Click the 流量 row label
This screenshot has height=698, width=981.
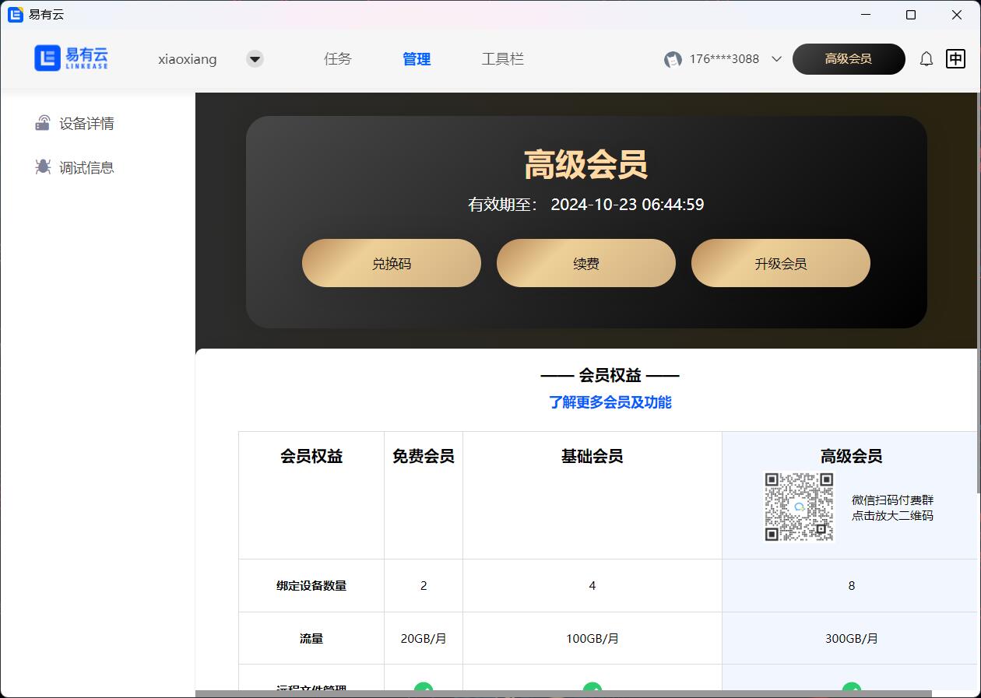tap(311, 639)
